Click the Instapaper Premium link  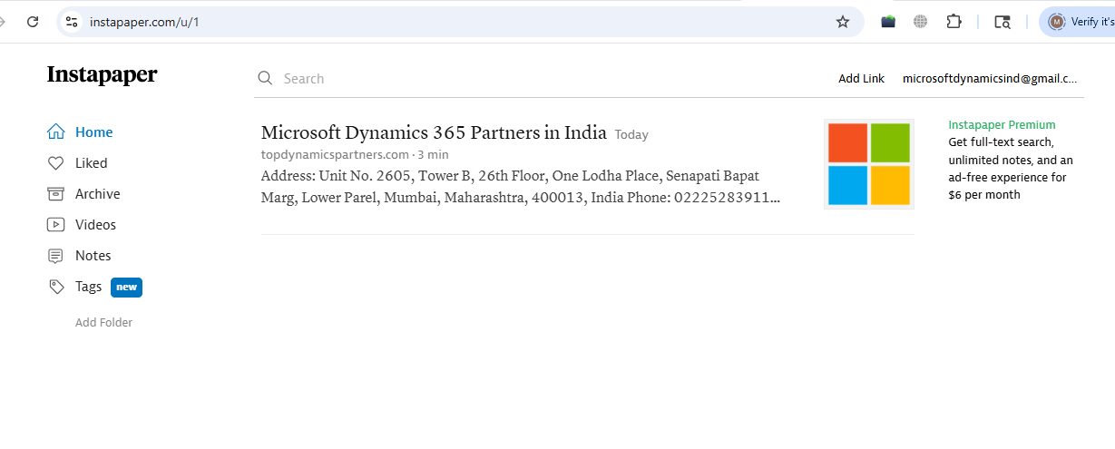pos(1002,125)
